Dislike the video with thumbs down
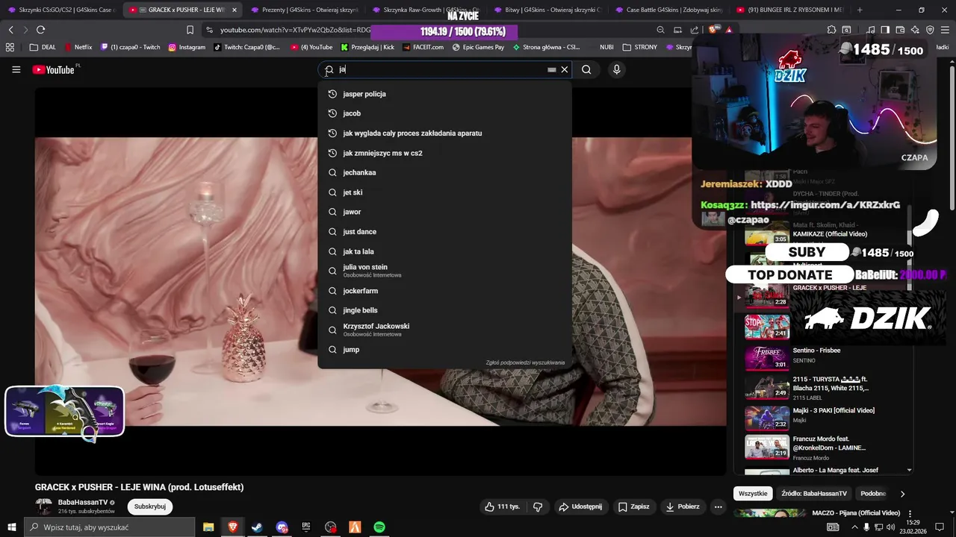 538,506
